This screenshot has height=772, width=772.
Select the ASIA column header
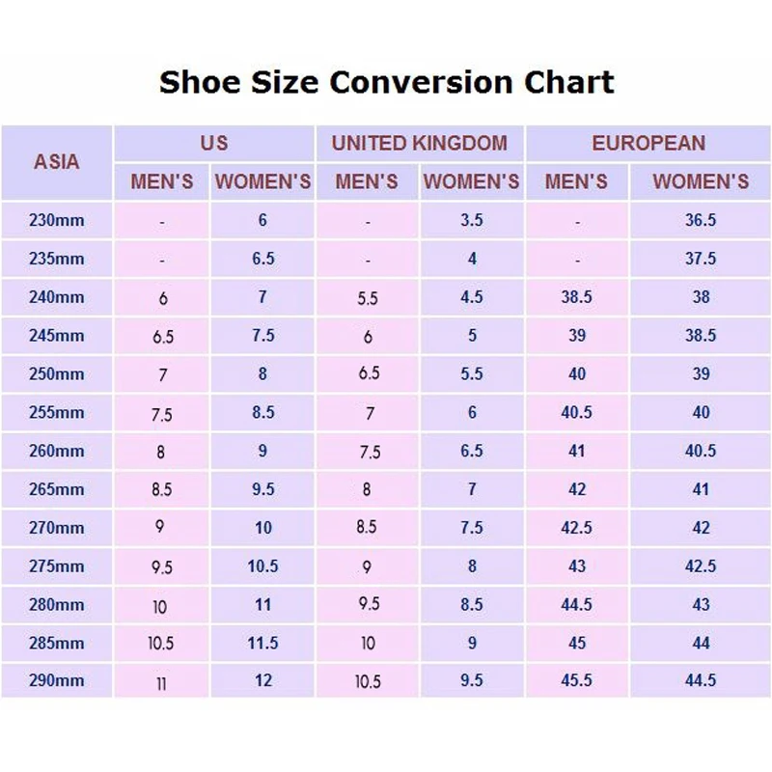(57, 162)
